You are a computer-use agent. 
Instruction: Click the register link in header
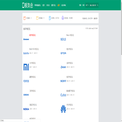point(83,5)
